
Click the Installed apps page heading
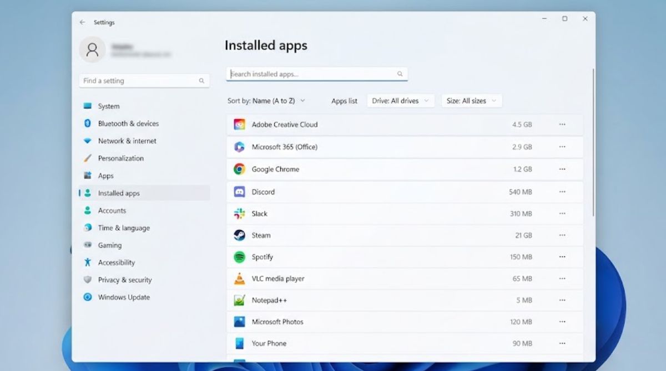(x=266, y=45)
